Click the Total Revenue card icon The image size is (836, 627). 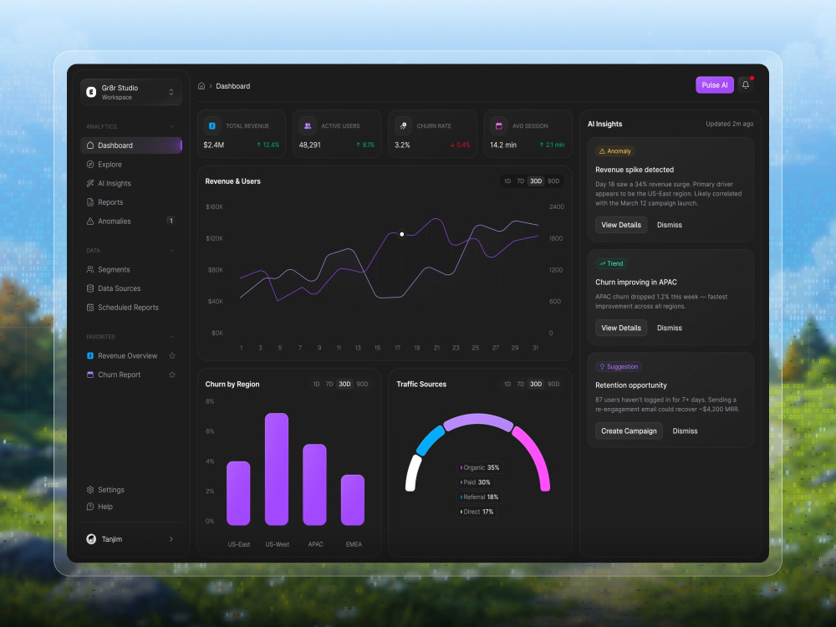tap(212, 126)
